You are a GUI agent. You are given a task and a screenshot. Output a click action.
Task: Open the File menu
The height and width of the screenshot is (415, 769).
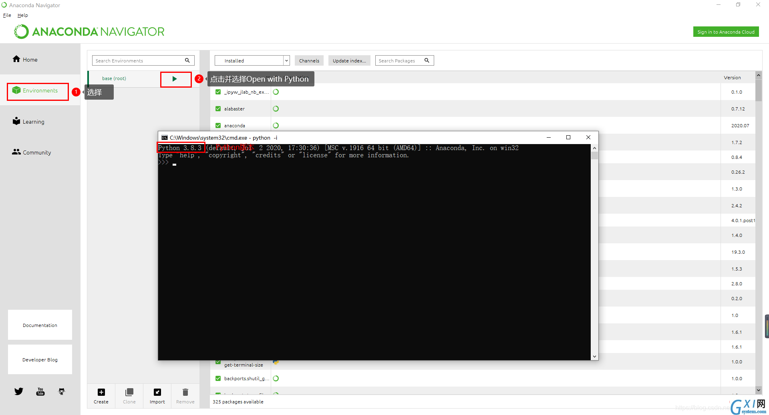(x=7, y=15)
